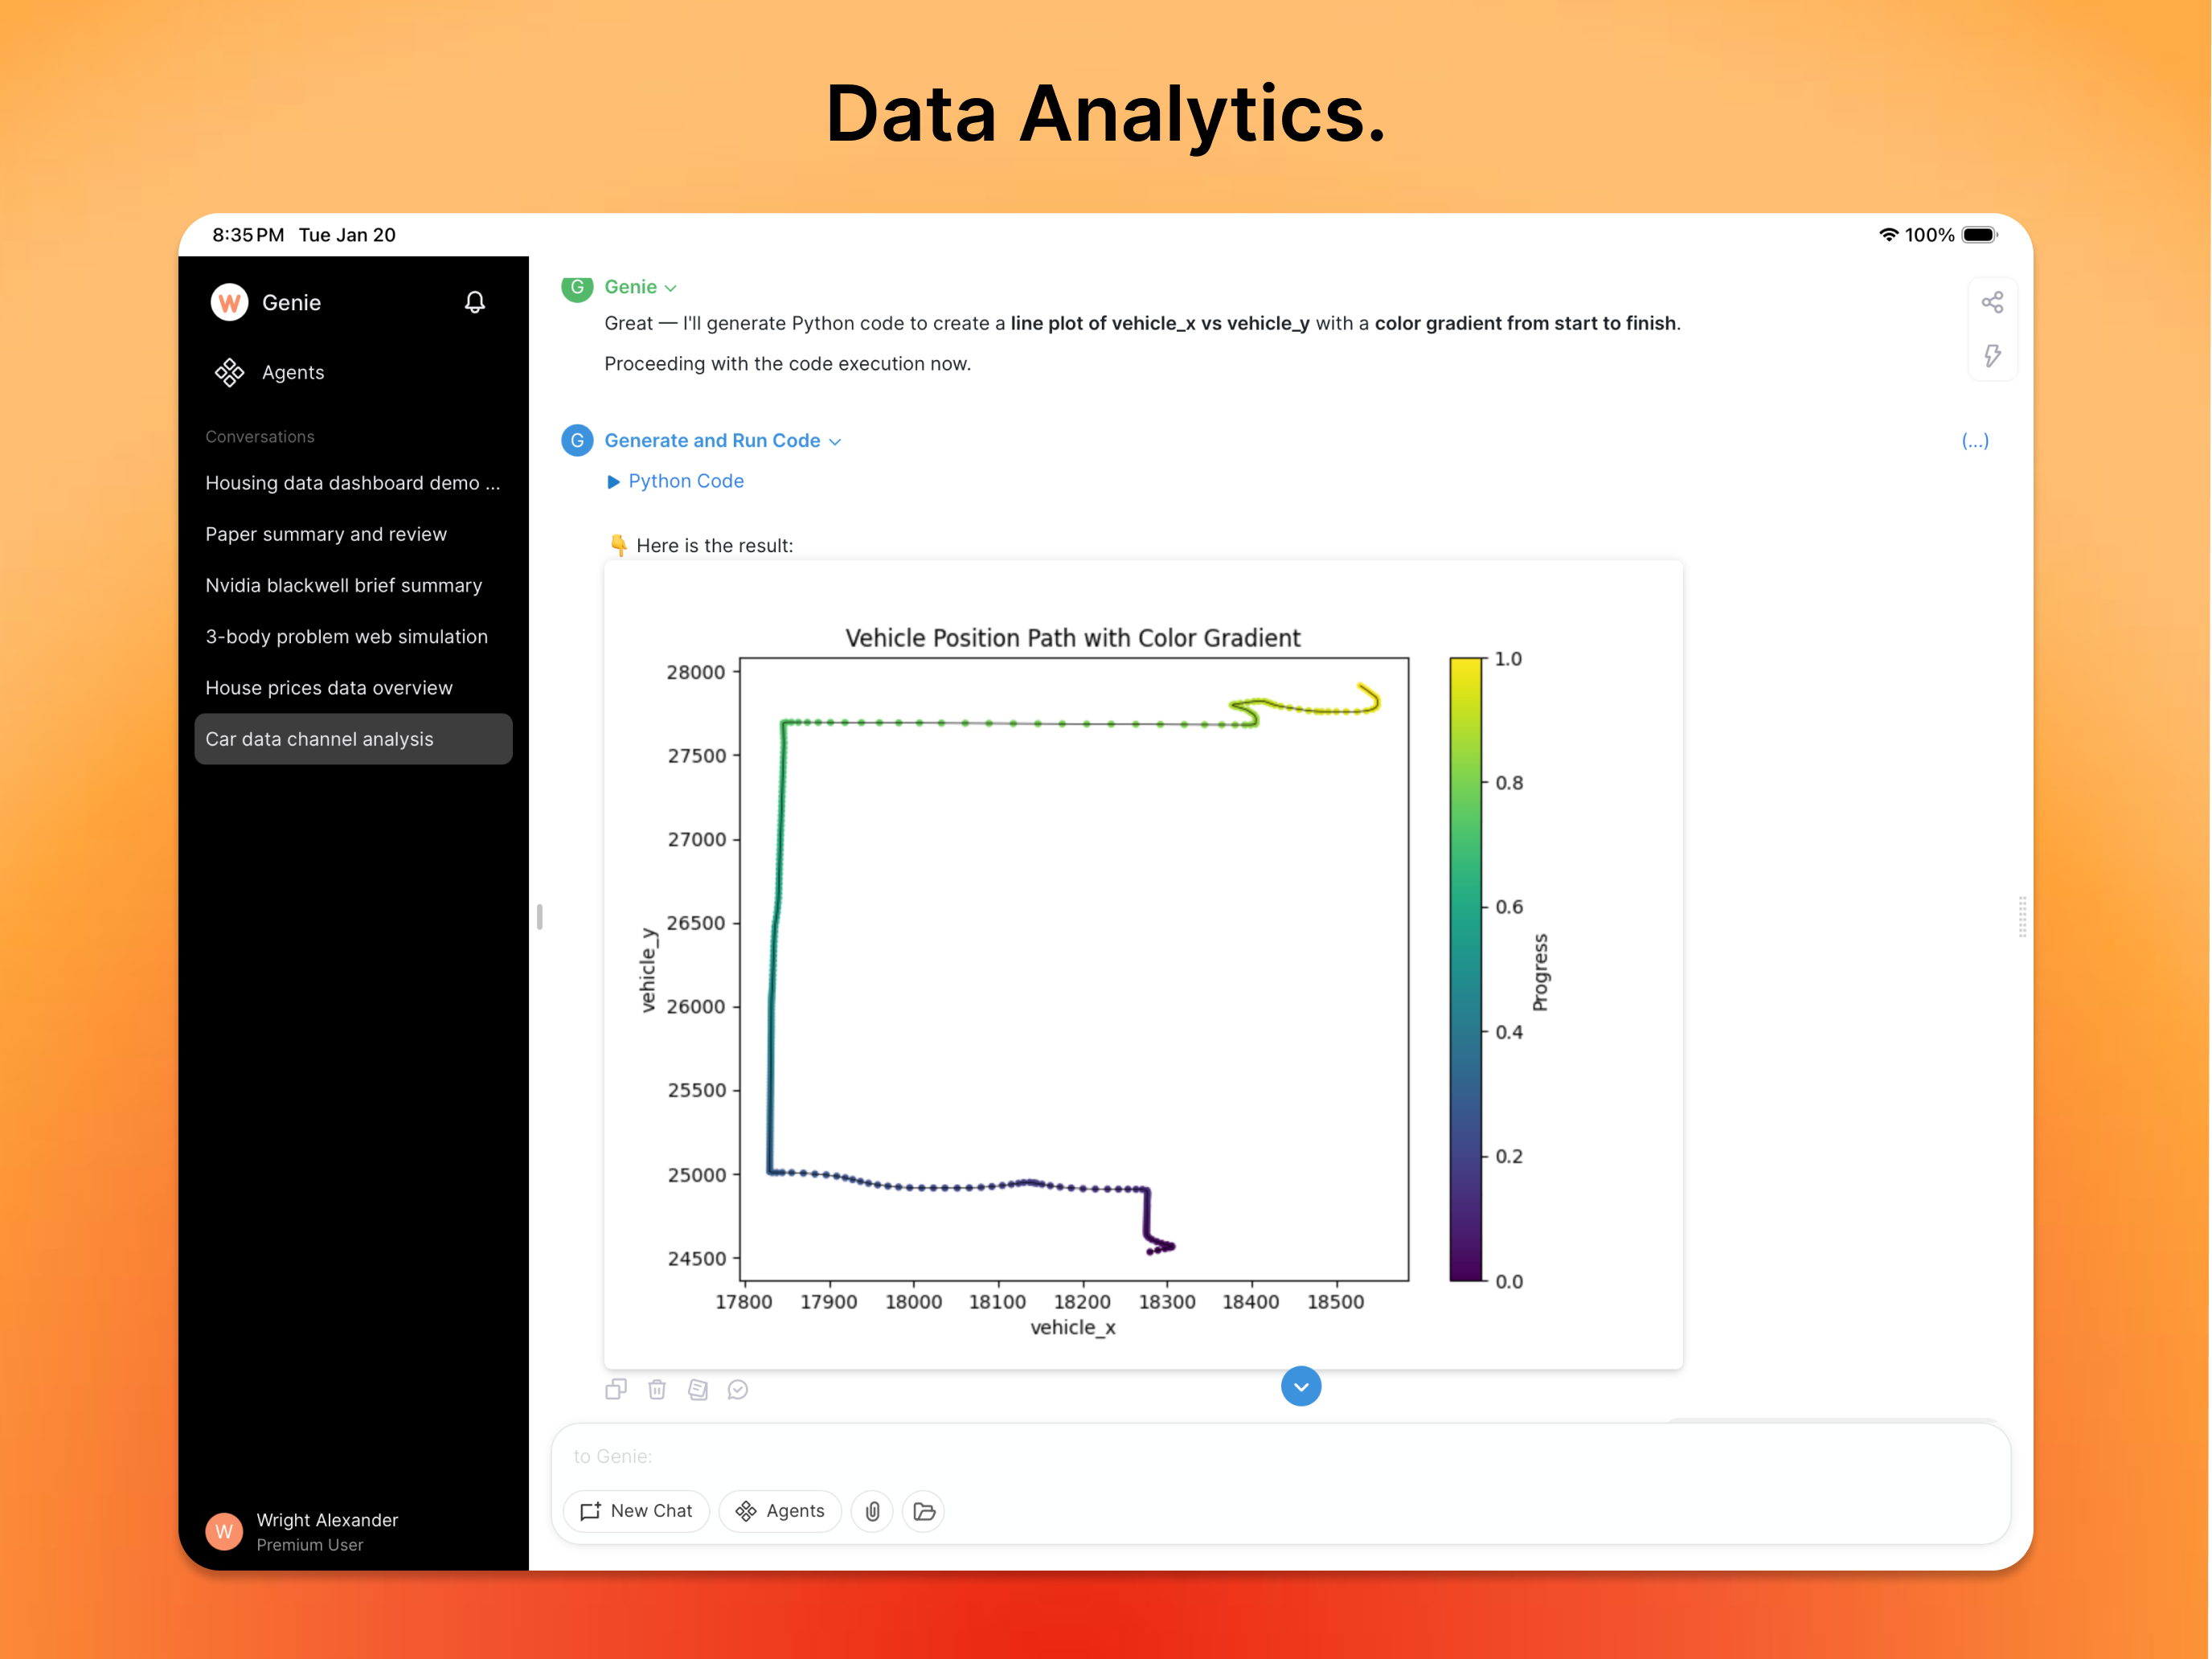Click the Progress color bar gradient
Image resolution: width=2212 pixels, height=1659 pixels.
[x=1466, y=969]
